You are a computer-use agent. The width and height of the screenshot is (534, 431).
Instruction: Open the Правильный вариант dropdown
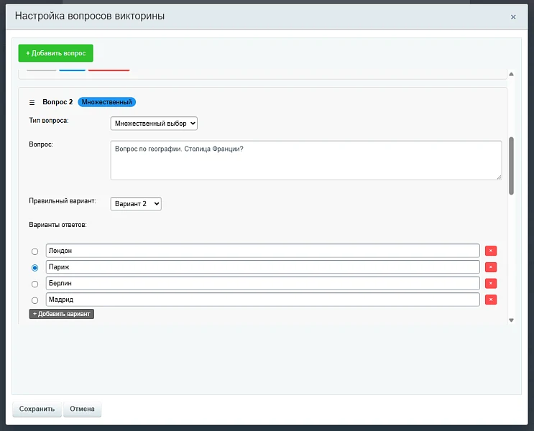click(136, 203)
